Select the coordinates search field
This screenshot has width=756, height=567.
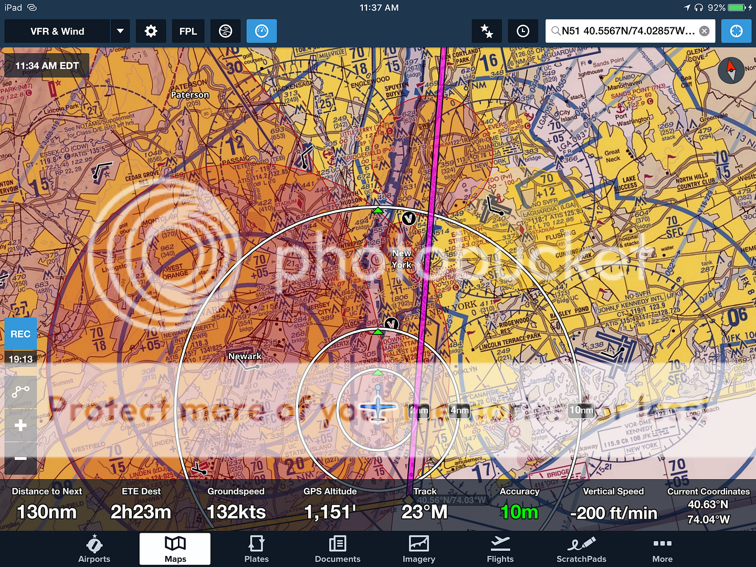(630, 31)
